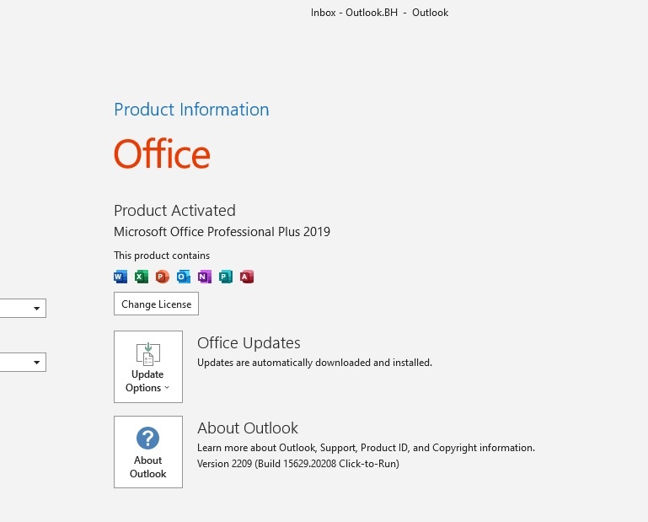Open the Change License button
648x522 pixels.
(156, 304)
